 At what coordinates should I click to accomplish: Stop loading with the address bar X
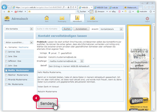pos(76,7)
